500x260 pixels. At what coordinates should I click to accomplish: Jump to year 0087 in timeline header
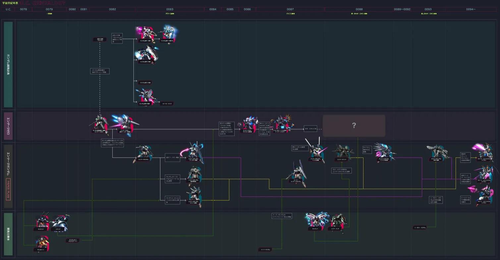click(290, 9)
